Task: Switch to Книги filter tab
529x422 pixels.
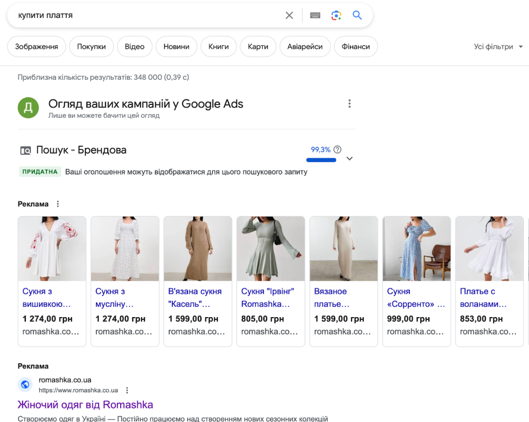Action: pos(218,47)
